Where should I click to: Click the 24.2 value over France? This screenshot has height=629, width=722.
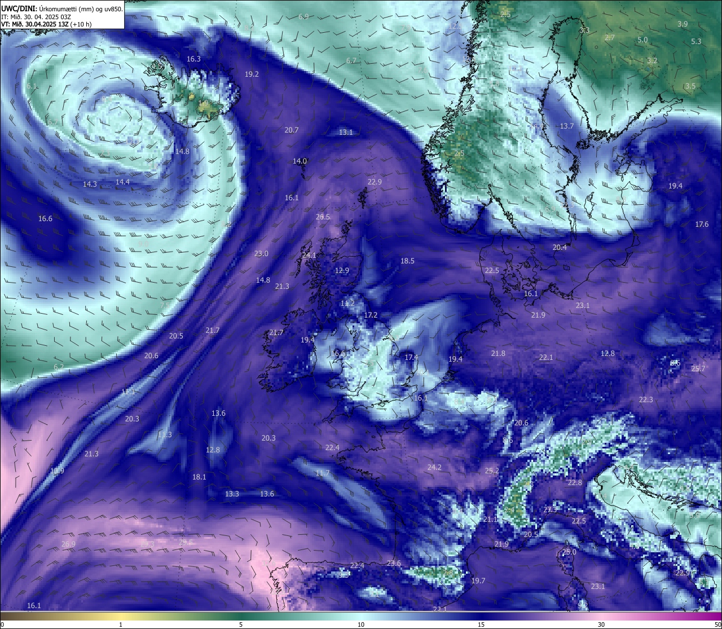(434, 467)
